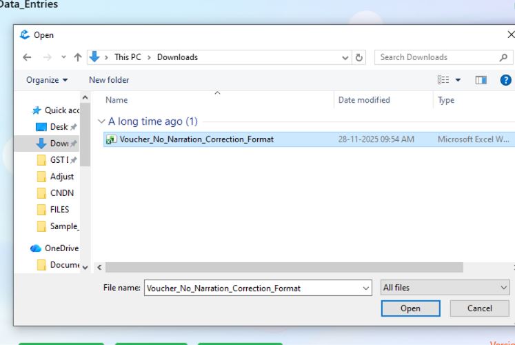Click the Quick access star icon
The height and width of the screenshot is (345, 515).
tap(37, 110)
